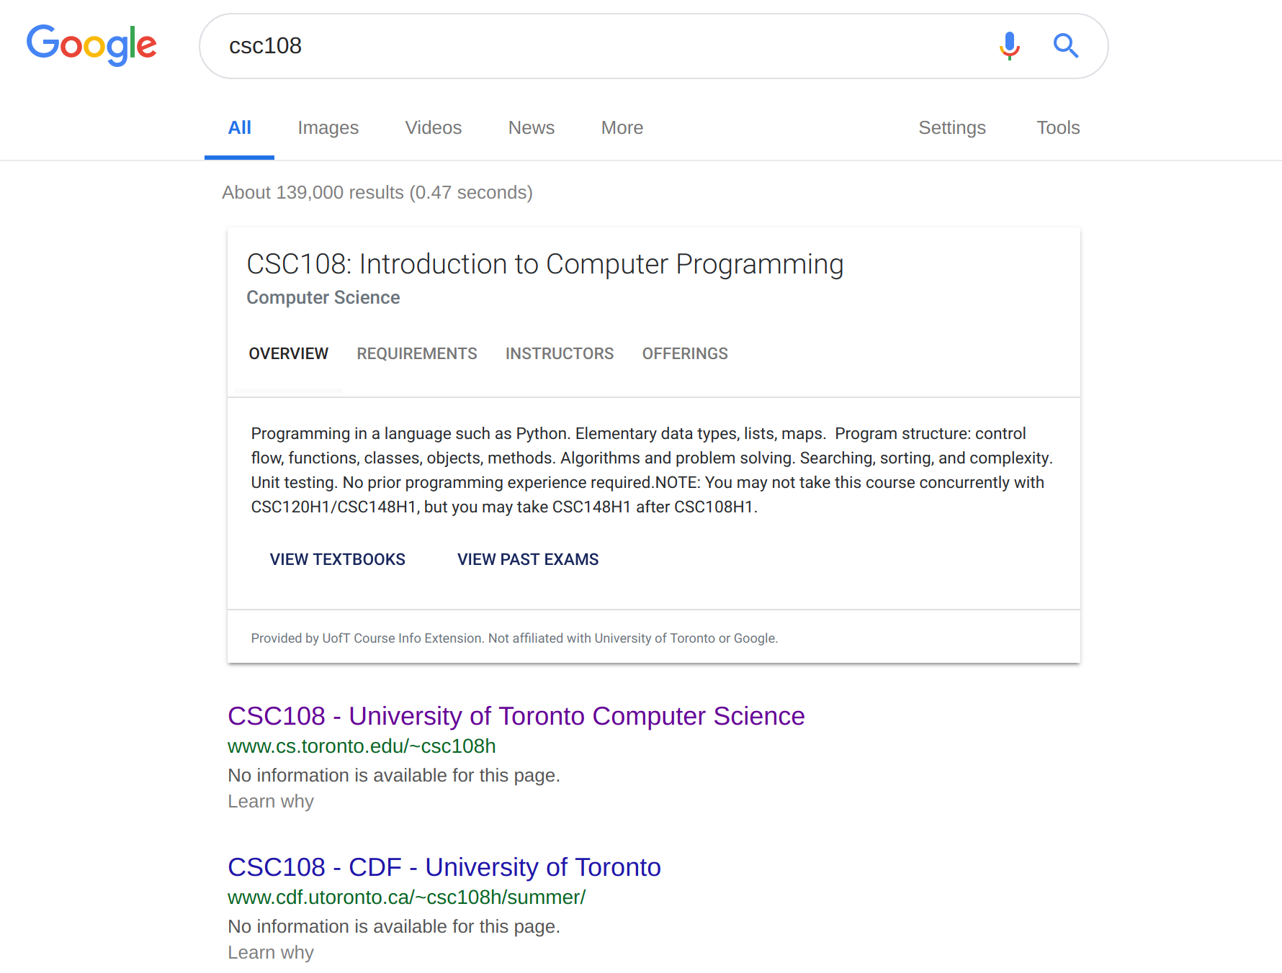Click the CSC108: Introduction to Computer Programming heading
This screenshot has width=1282, height=973.
point(545,265)
